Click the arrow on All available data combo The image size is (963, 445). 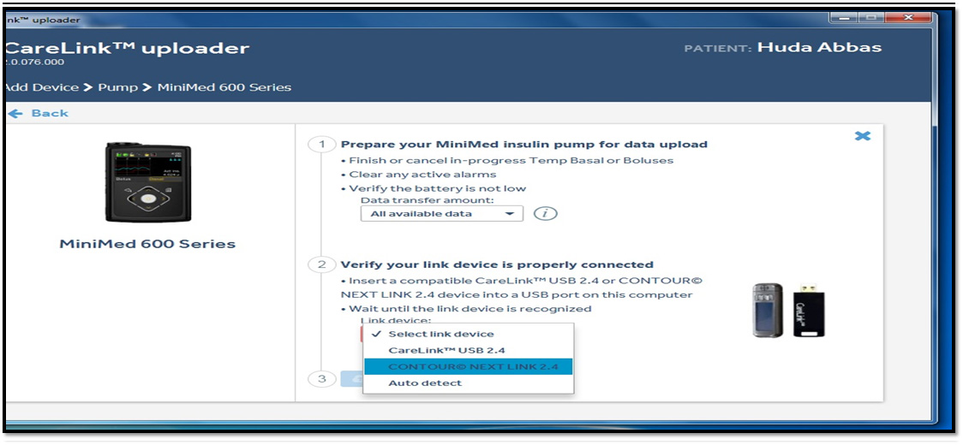tap(510, 213)
